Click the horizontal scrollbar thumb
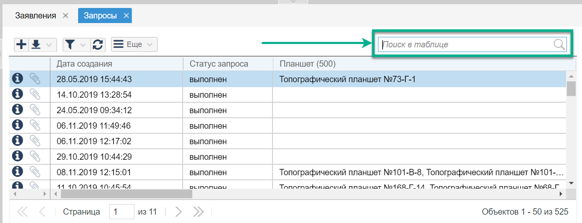The image size is (582, 223). [x=126, y=194]
